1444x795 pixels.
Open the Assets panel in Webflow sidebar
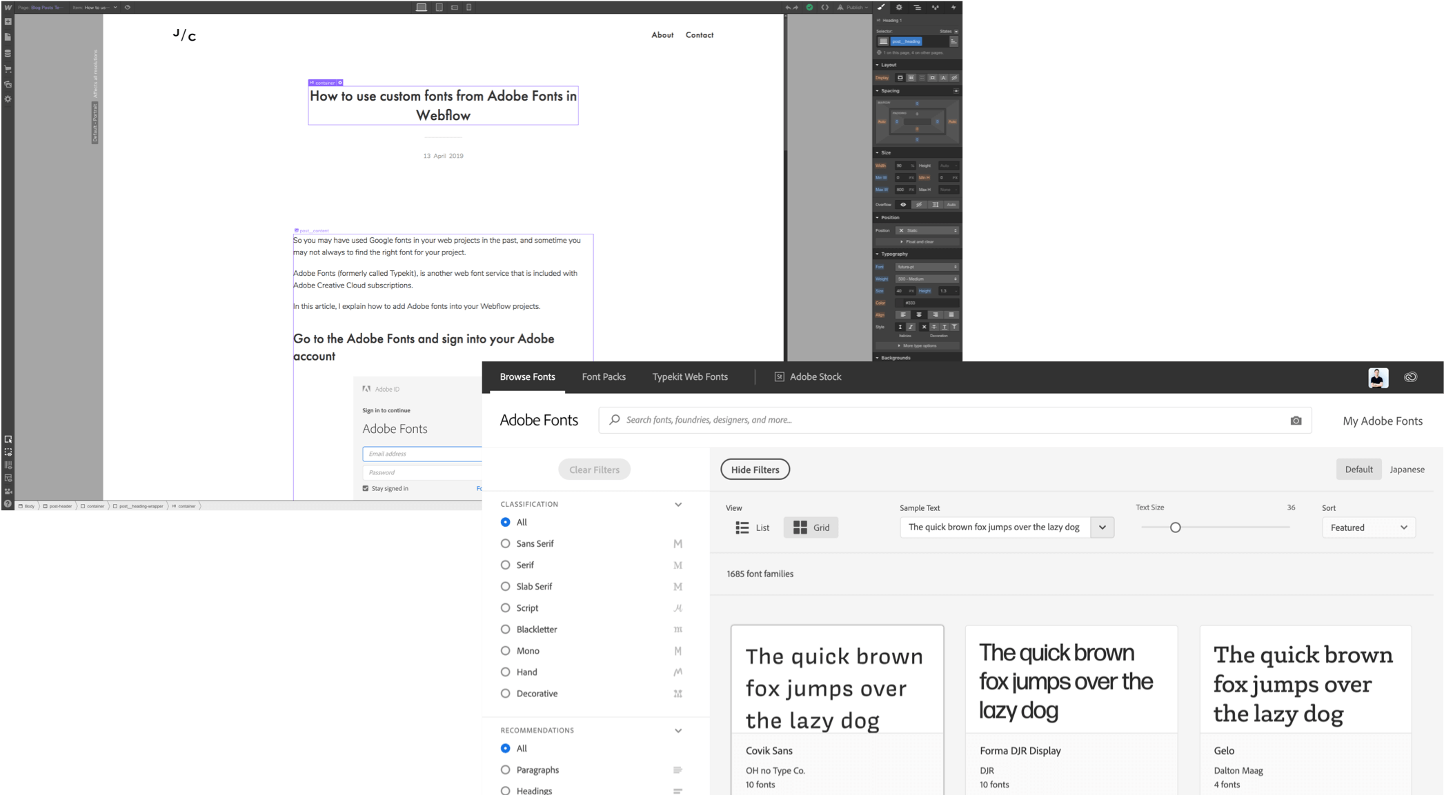pos(8,84)
